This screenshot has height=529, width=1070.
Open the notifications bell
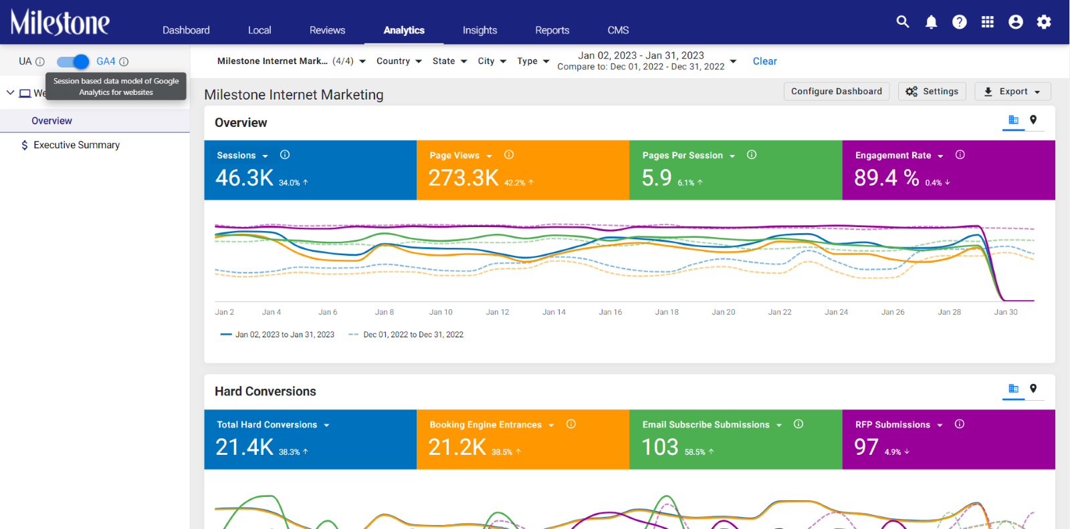click(931, 22)
